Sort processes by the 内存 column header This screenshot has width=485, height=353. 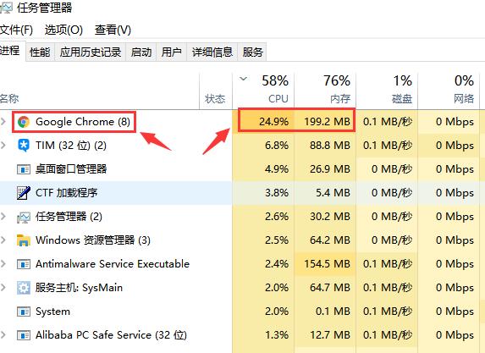325,91
